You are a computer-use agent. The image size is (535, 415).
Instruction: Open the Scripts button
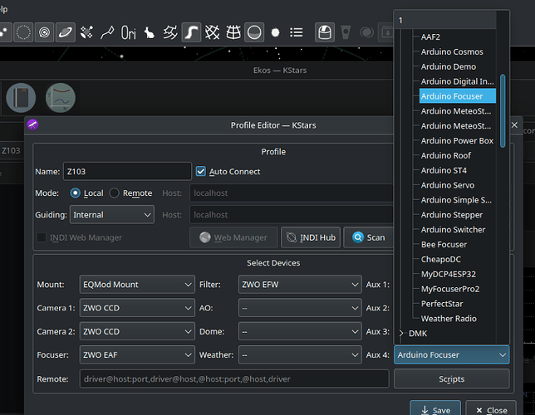[451, 378]
